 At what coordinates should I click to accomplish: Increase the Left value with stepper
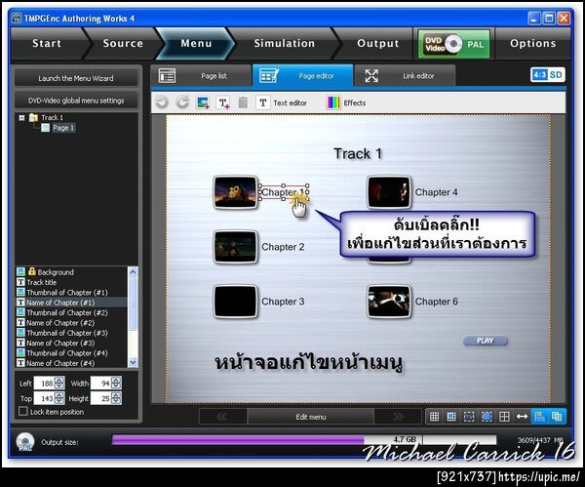coord(59,381)
